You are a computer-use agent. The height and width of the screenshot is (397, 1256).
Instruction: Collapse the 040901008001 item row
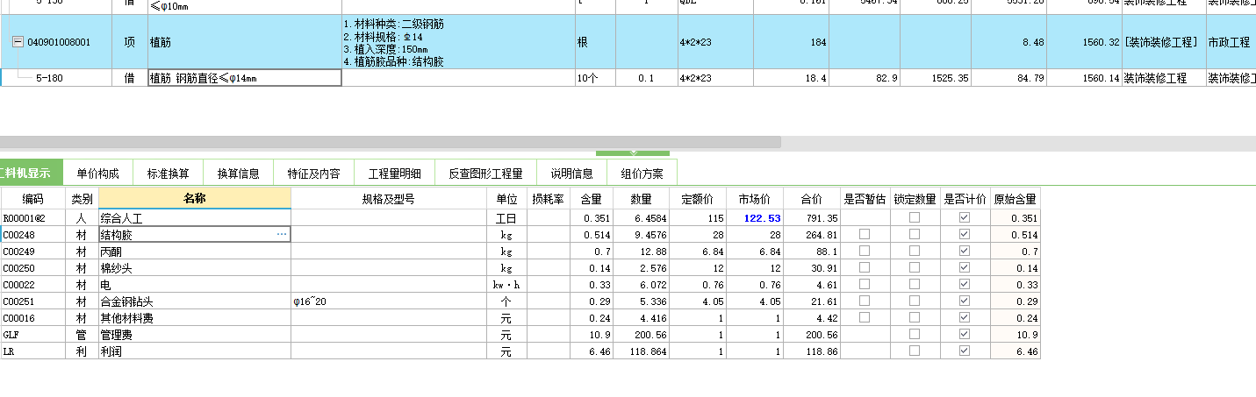tap(18, 42)
